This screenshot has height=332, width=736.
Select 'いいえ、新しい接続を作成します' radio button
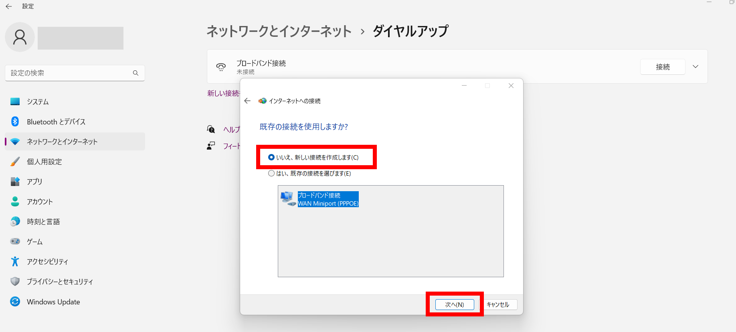(x=271, y=157)
